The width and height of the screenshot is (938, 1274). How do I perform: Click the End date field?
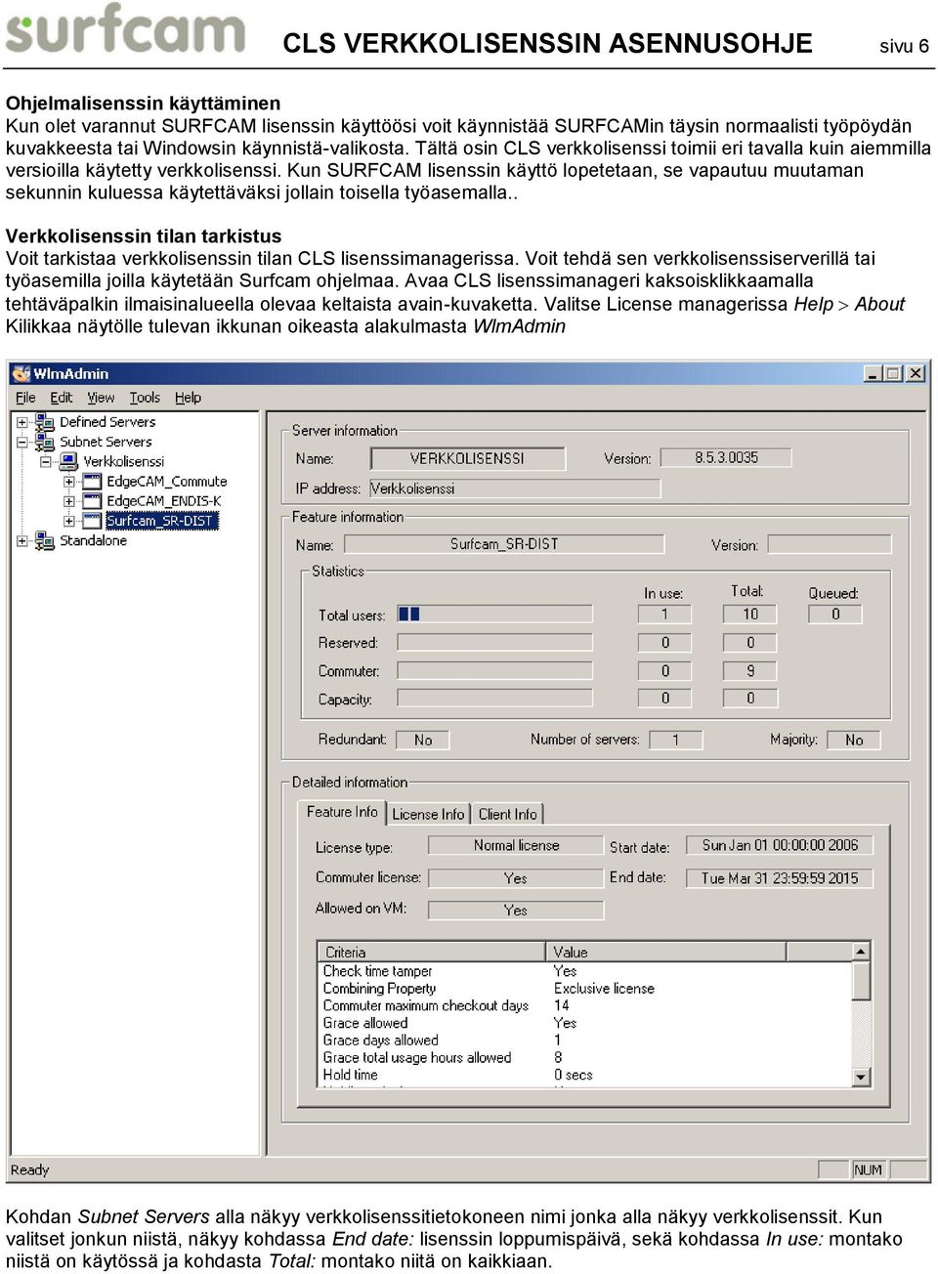point(780,877)
